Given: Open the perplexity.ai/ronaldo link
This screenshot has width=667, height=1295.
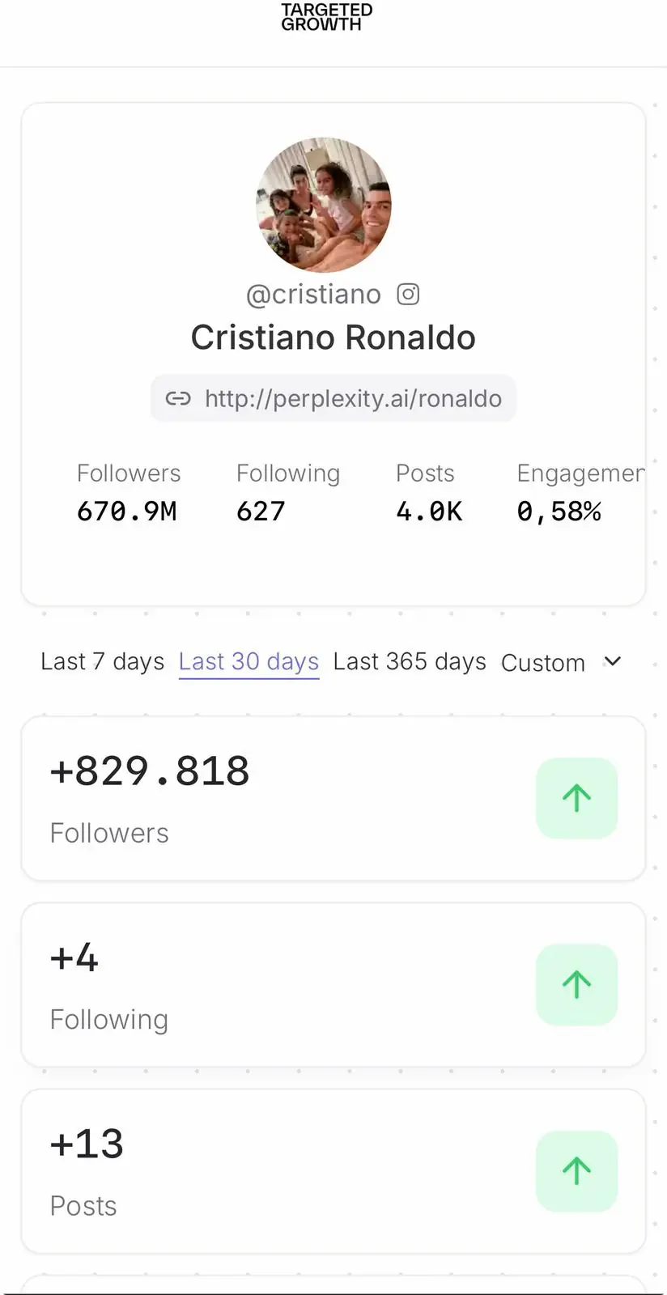Looking at the screenshot, I should [x=353, y=398].
